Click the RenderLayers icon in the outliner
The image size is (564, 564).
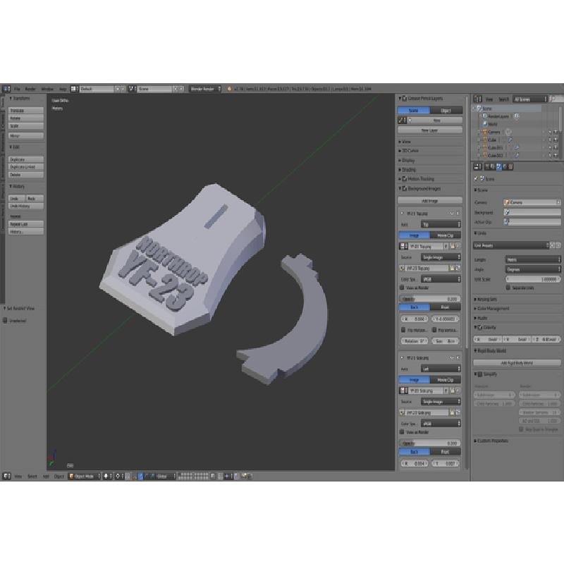(485, 116)
